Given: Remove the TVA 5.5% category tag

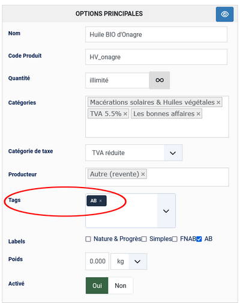Looking at the screenshot, I should (125, 114).
